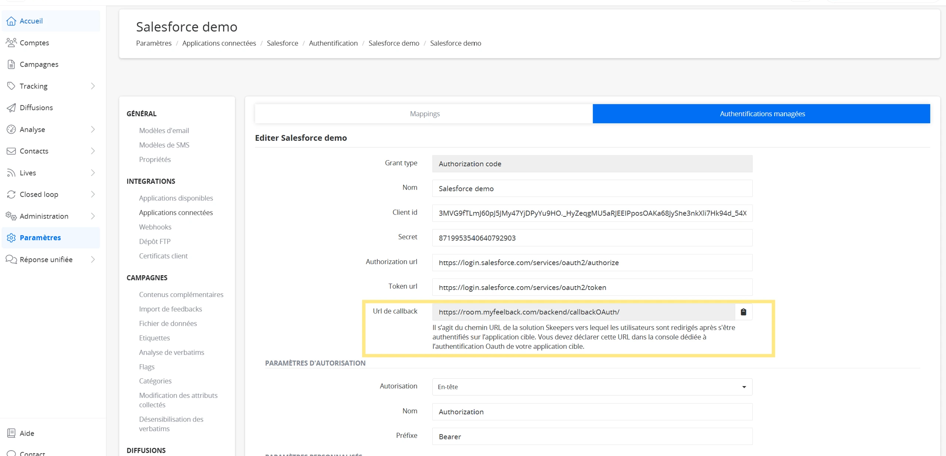946x456 pixels.
Task: Click the Campagnes document icon
Action: [x=11, y=64]
